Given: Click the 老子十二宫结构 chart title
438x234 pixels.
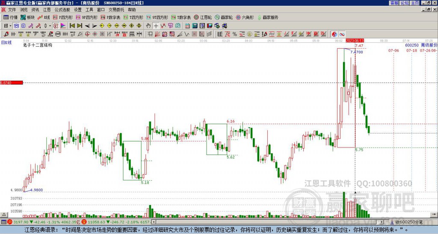Looking at the screenshot, I should tap(38, 45).
